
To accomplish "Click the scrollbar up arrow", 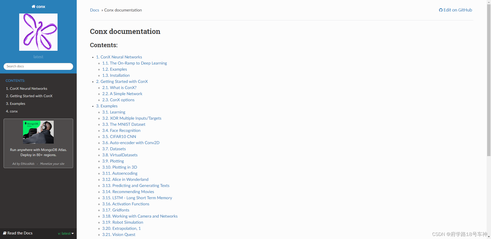I will tap(489, 2).
